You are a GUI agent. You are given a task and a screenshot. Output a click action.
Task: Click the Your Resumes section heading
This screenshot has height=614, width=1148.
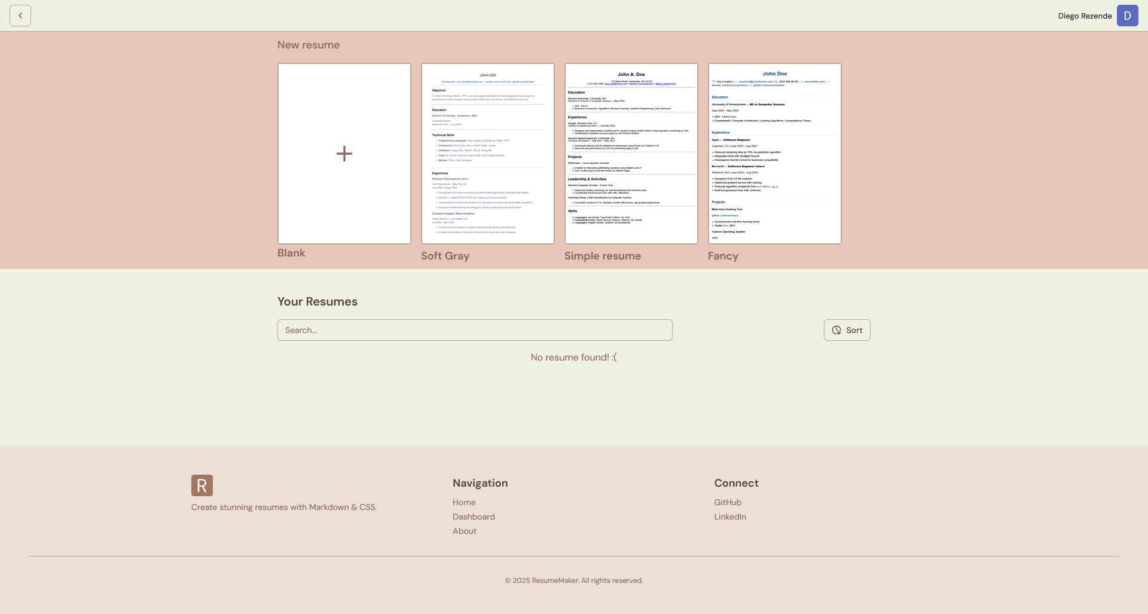pos(317,301)
